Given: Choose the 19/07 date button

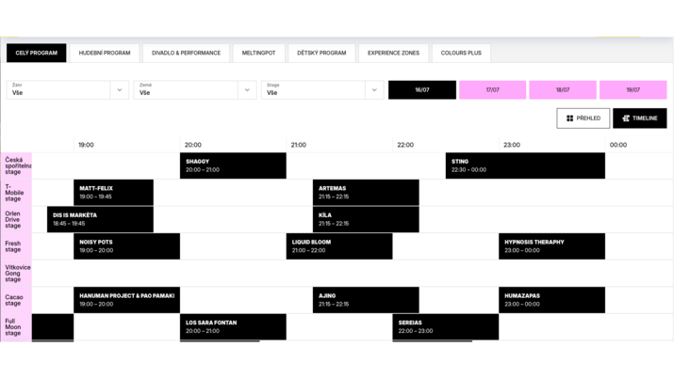Looking at the screenshot, I should pyautogui.click(x=633, y=90).
